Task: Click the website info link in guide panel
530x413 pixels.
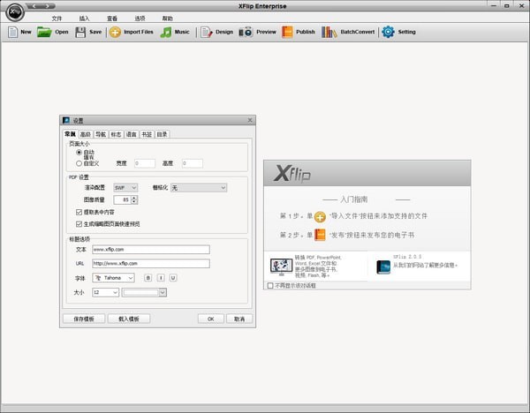Action: [425, 266]
